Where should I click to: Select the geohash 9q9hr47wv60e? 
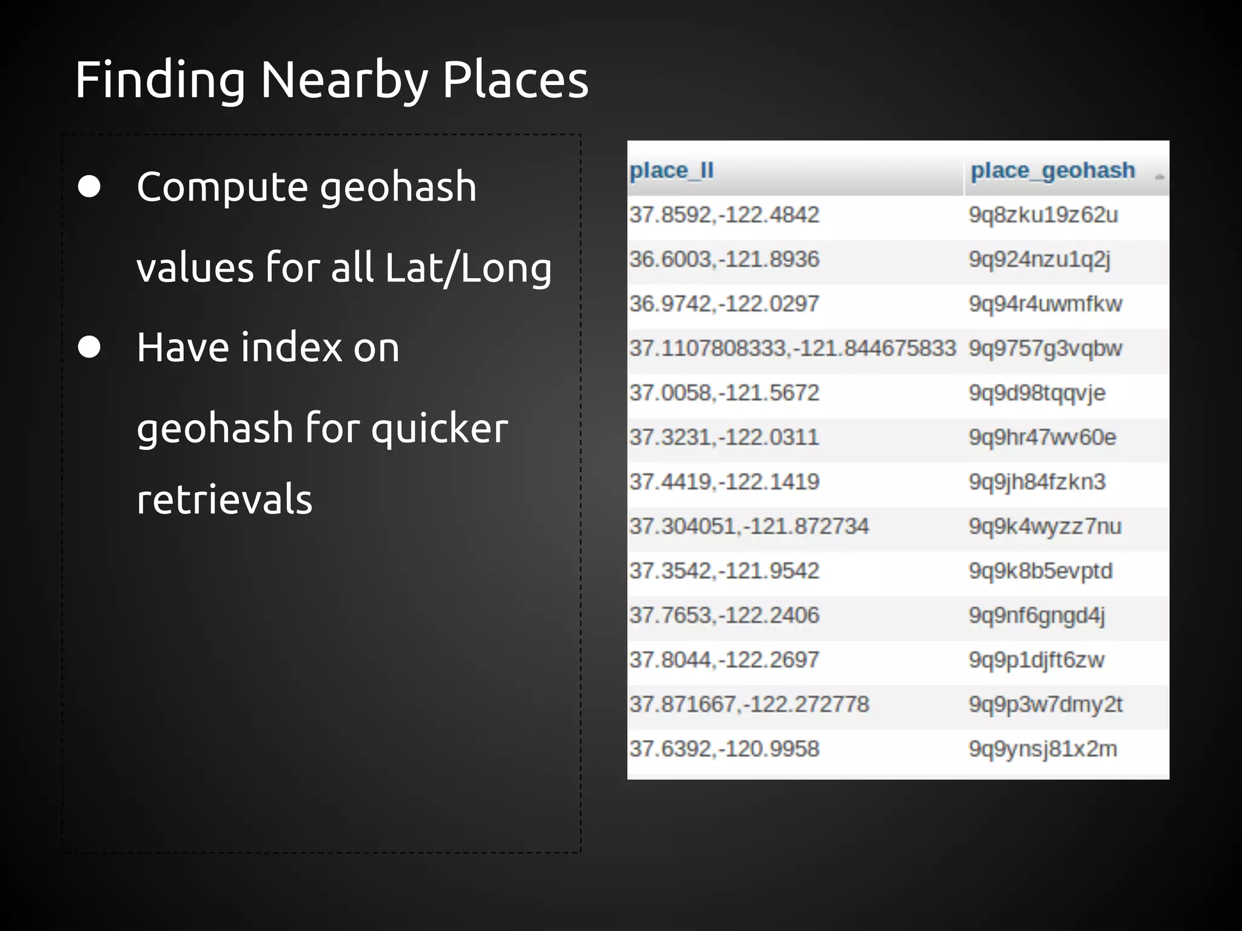tap(1042, 438)
